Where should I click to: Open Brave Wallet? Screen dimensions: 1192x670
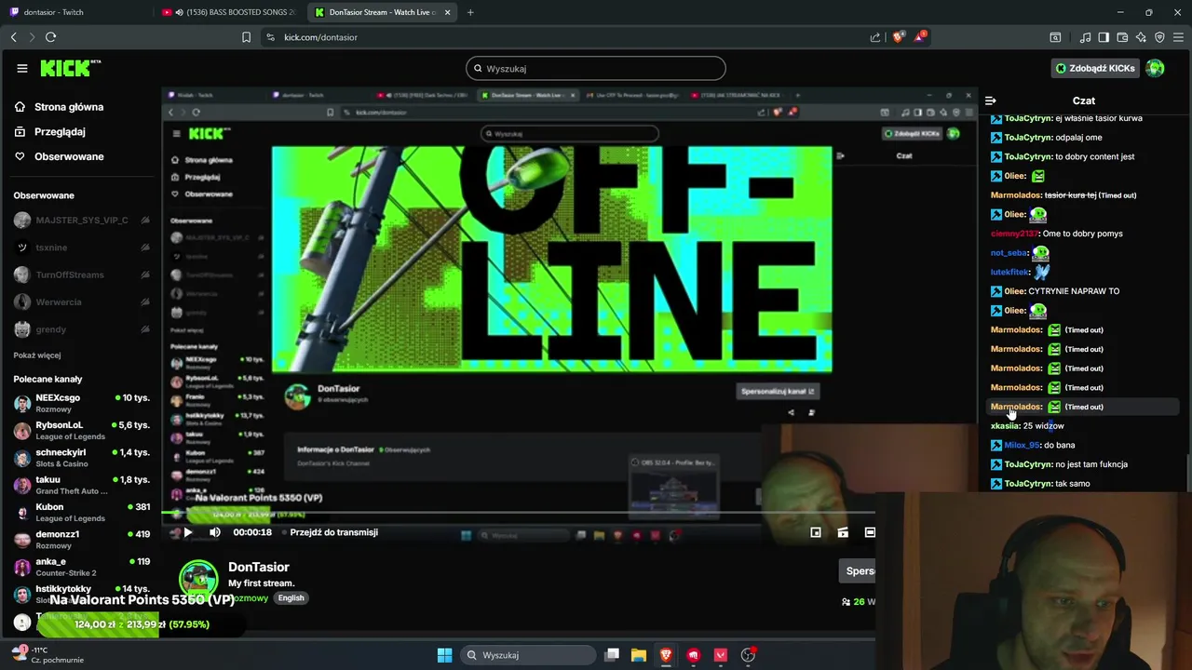point(1122,37)
